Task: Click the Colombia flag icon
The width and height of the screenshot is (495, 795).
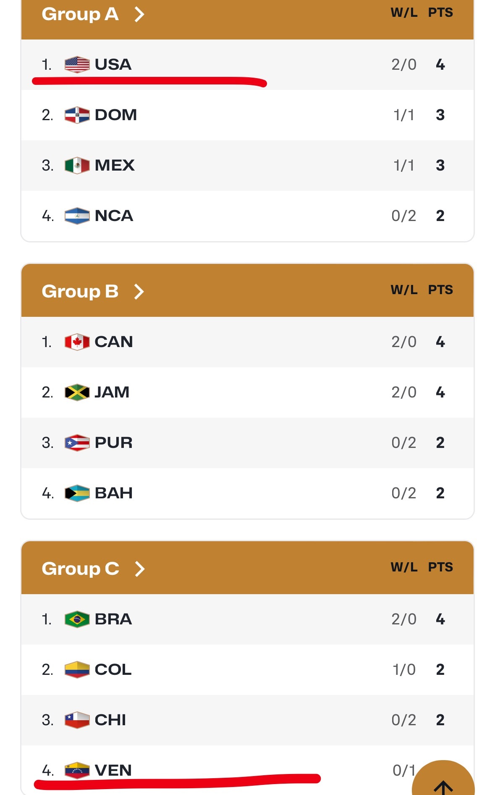Action: [77, 670]
